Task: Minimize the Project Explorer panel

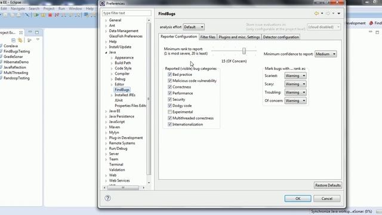Action: click(x=30, y=32)
